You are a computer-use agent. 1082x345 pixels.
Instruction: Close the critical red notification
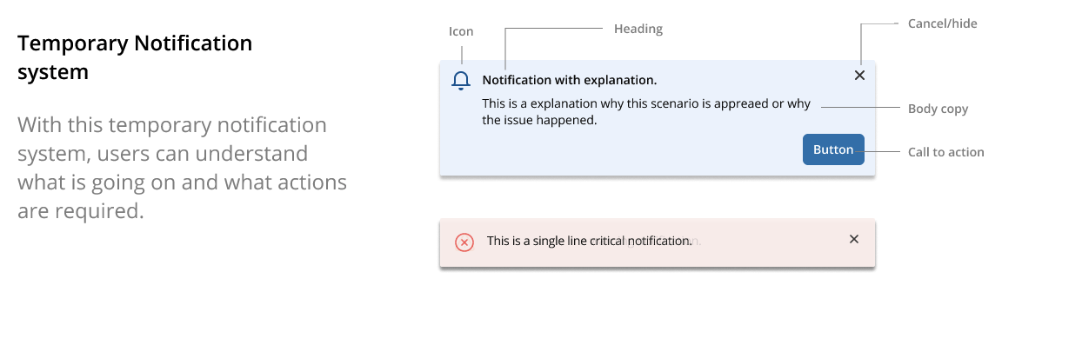(853, 239)
